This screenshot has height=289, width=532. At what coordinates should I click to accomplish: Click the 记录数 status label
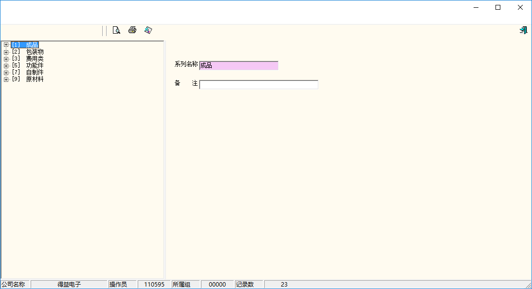pyautogui.click(x=245, y=285)
